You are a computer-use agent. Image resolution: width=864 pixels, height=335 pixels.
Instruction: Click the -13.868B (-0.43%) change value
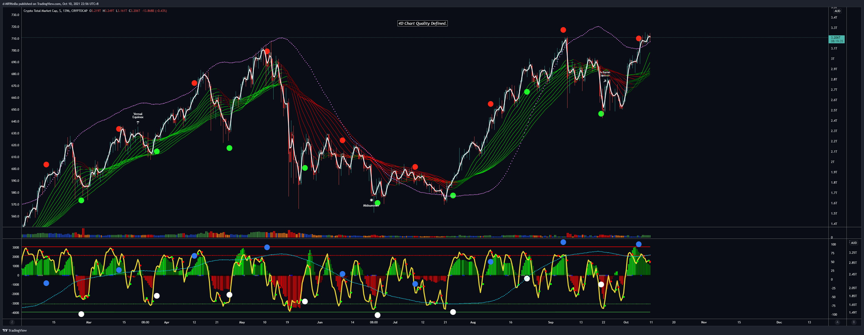(154, 11)
